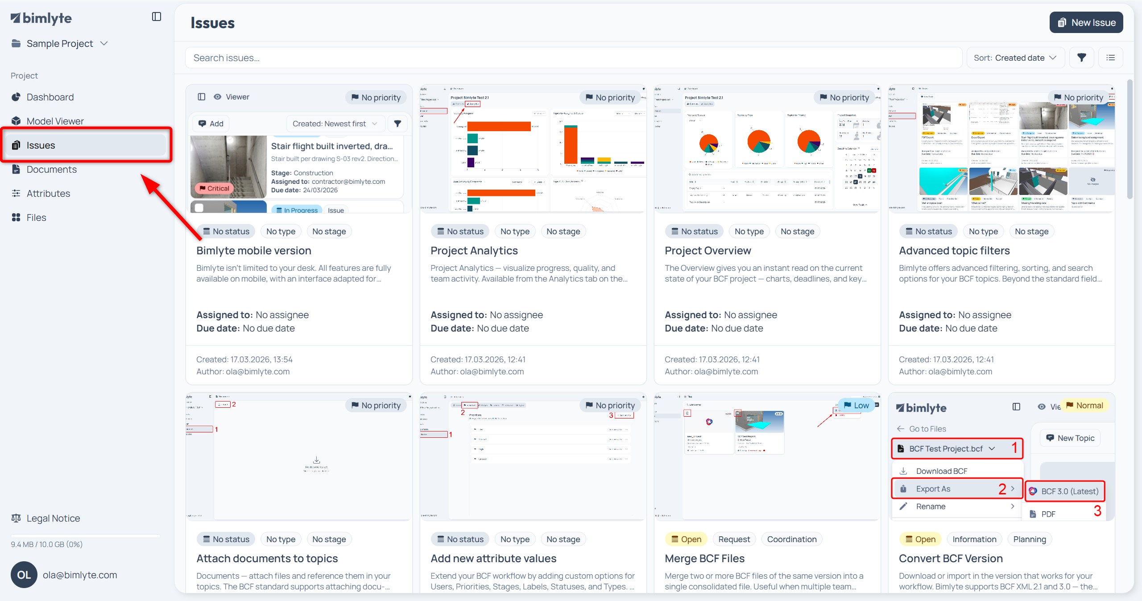The height and width of the screenshot is (601, 1142).
Task: Click the Dashboard pie chart icon
Action: tap(16, 97)
